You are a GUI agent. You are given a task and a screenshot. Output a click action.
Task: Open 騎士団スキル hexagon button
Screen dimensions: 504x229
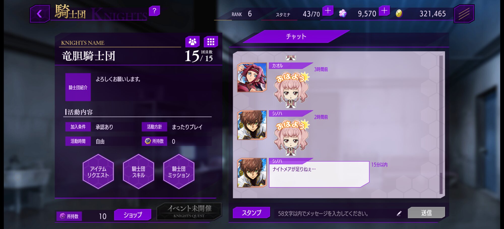(x=138, y=172)
